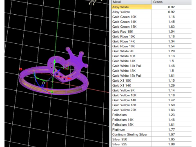Select Gold Green 14K metal

[131, 22]
